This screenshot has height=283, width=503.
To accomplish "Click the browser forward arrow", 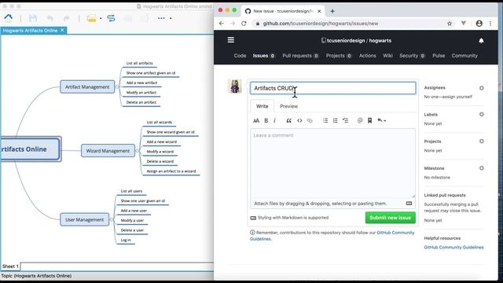I will (x=233, y=24).
